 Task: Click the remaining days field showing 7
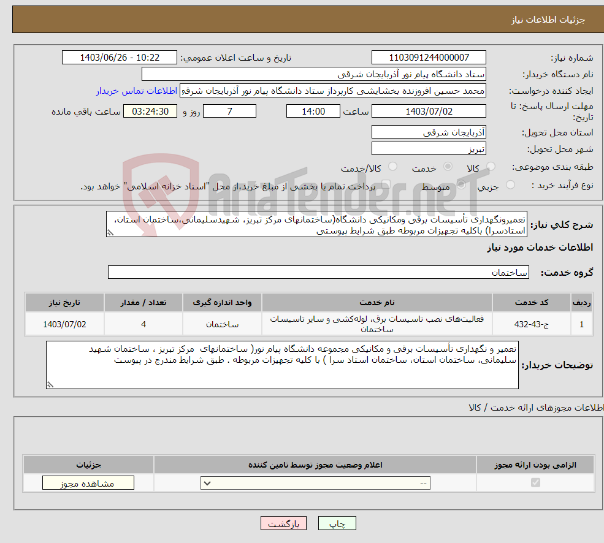click(229, 112)
